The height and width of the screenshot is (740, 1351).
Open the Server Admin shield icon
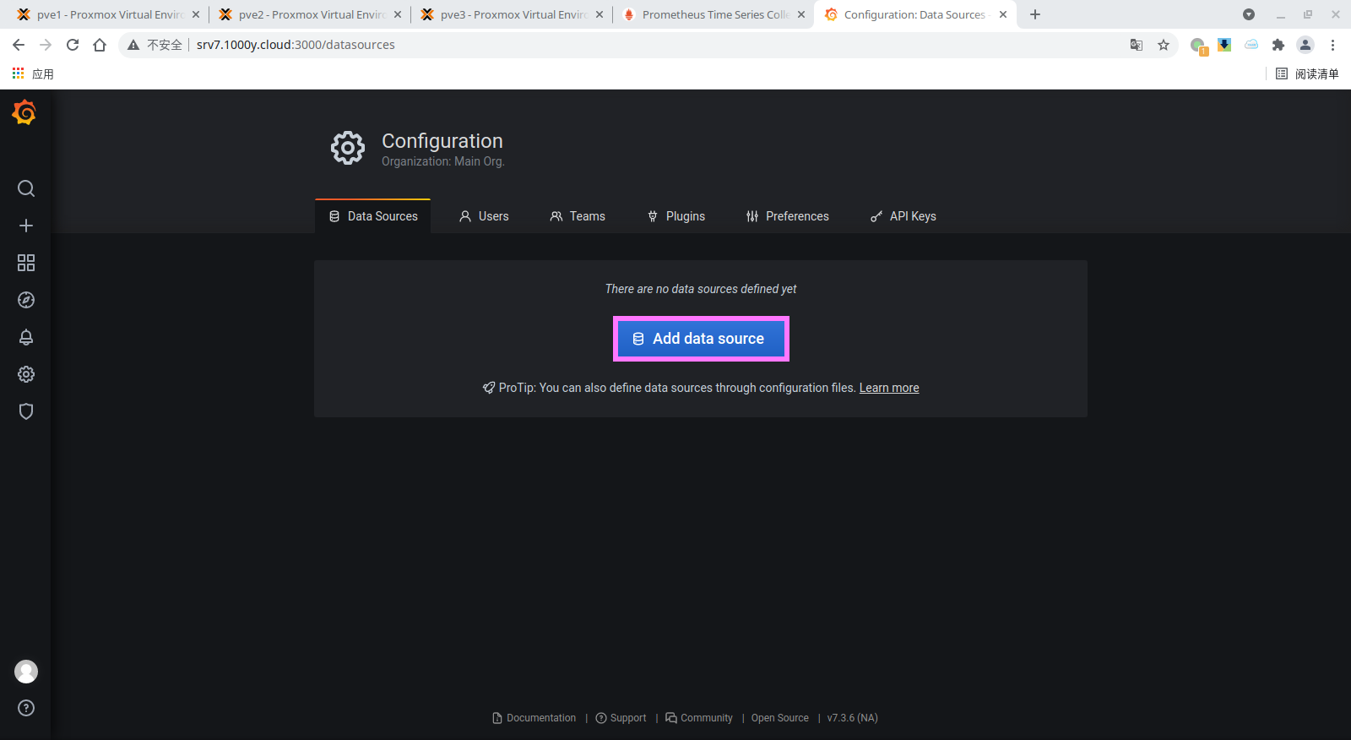tap(26, 411)
